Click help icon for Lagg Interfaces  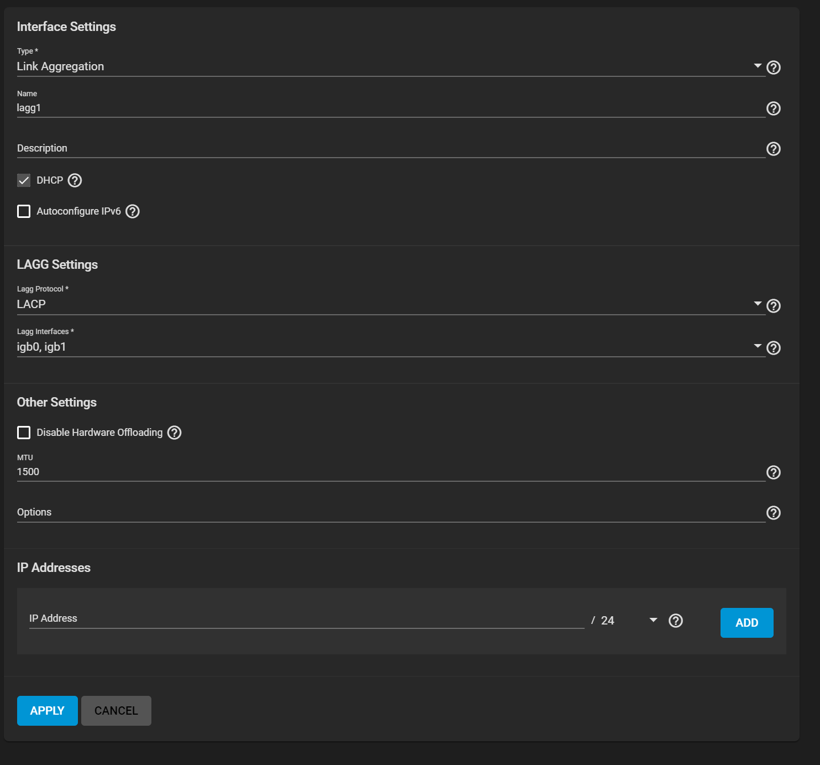[x=774, y=348]
